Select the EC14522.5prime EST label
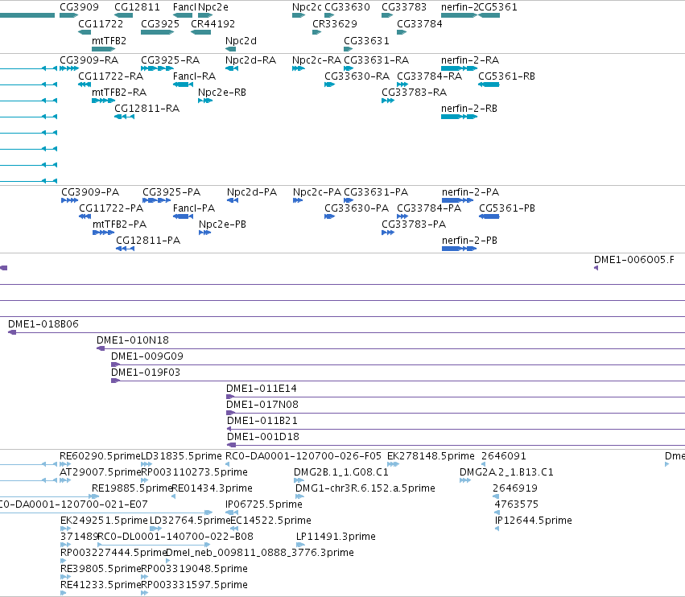This screenshot has width=685, height=597. click(x=270, y=521)
